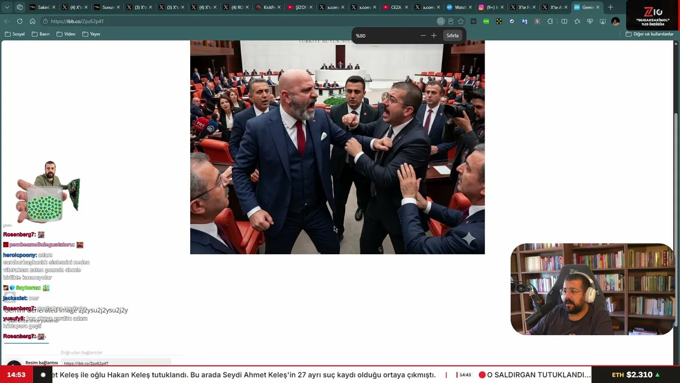Increase zoom with the plus button

[x=433, y=36]
